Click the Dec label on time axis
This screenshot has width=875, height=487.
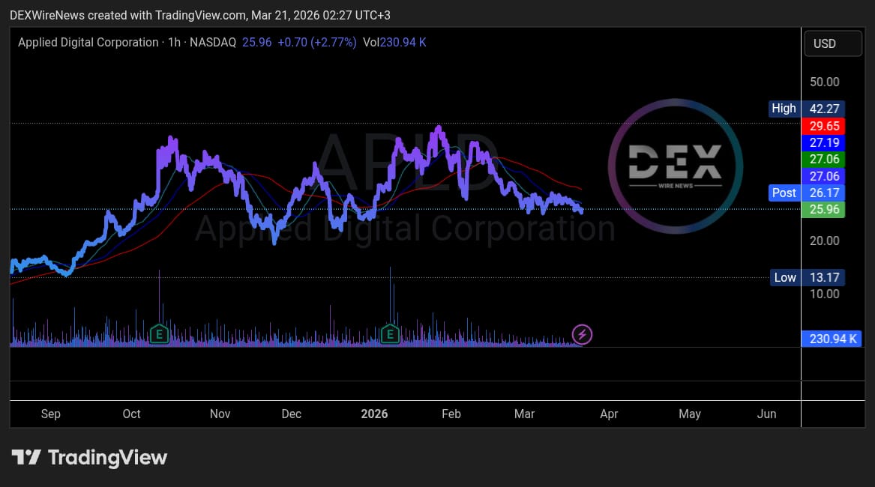click(292, 414)
